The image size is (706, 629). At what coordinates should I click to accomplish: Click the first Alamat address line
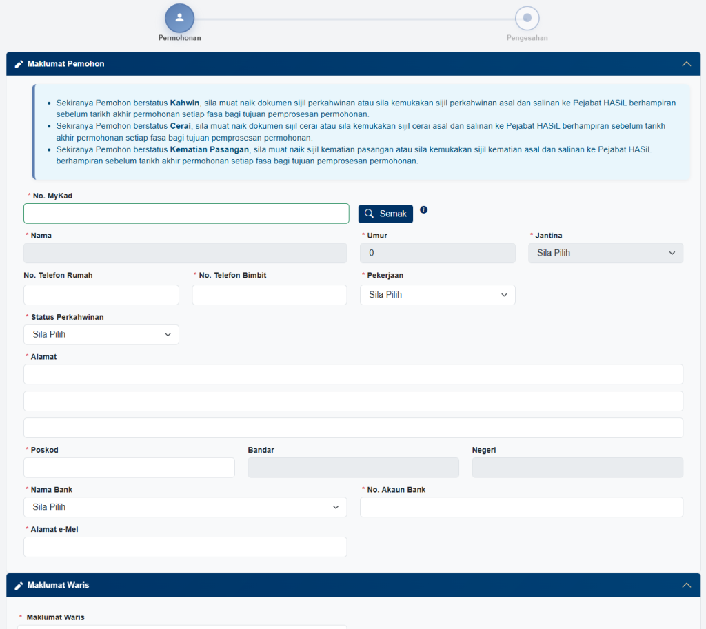(353, 374)
